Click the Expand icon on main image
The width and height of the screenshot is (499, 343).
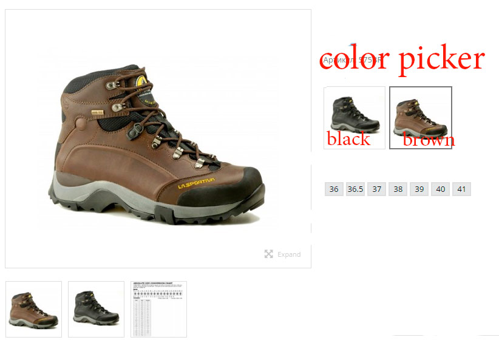click(x=268, y=254)
